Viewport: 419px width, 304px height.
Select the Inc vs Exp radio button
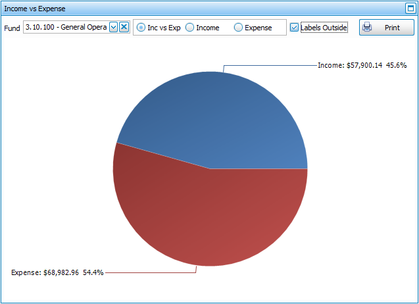pos(141,28)
